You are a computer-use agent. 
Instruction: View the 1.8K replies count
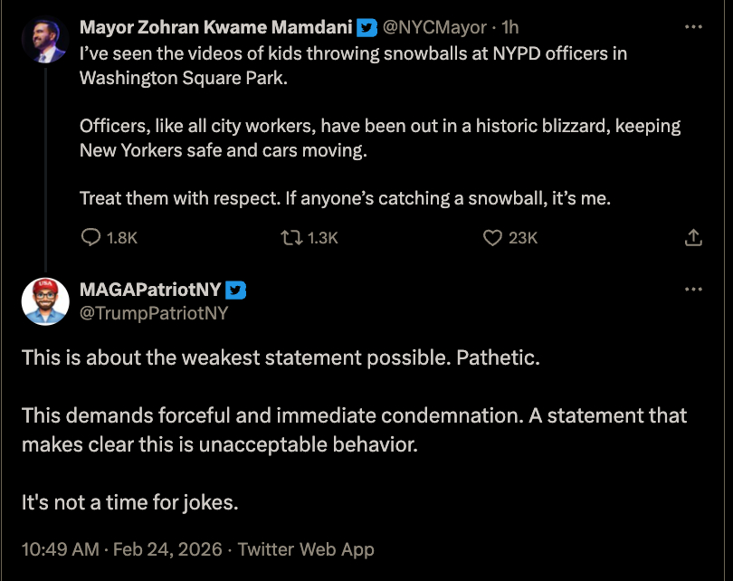point(122,238)
